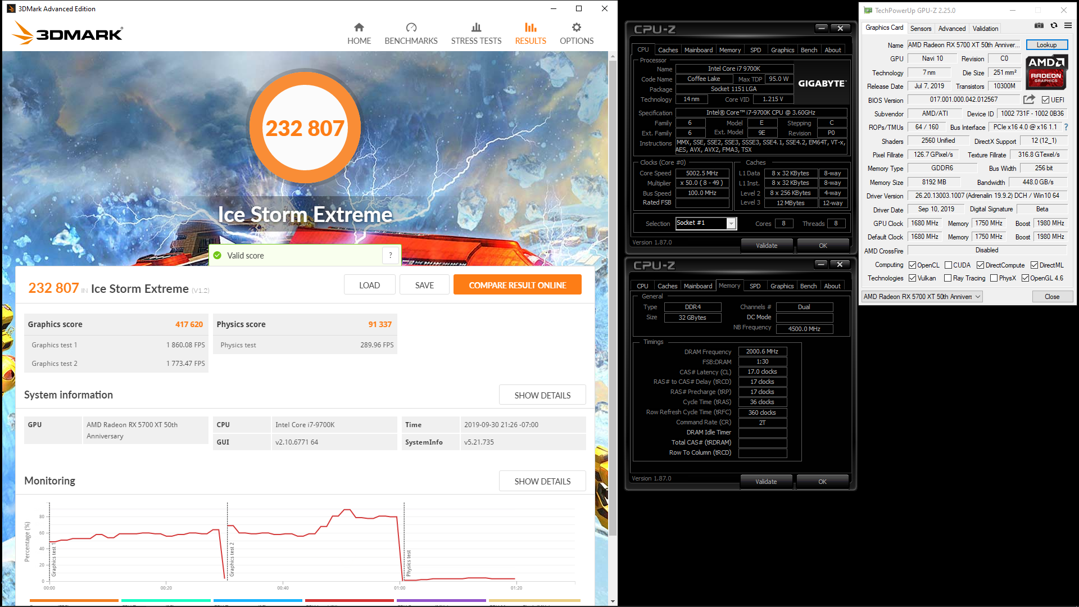Switch to Mainboard tab in upper CPU-Z
Viewport: 1079px width, 607px height.
click(699, 50)
